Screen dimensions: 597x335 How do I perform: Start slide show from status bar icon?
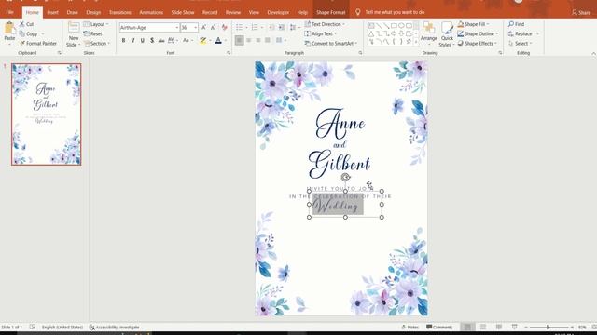(x=514, y=327)
